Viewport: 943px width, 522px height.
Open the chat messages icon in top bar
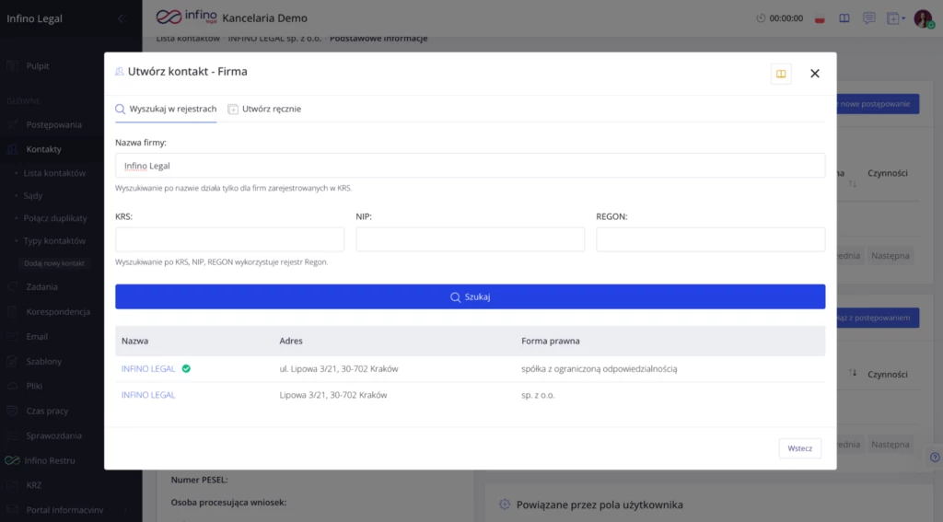pyautogui.click(x=868, y=18)
